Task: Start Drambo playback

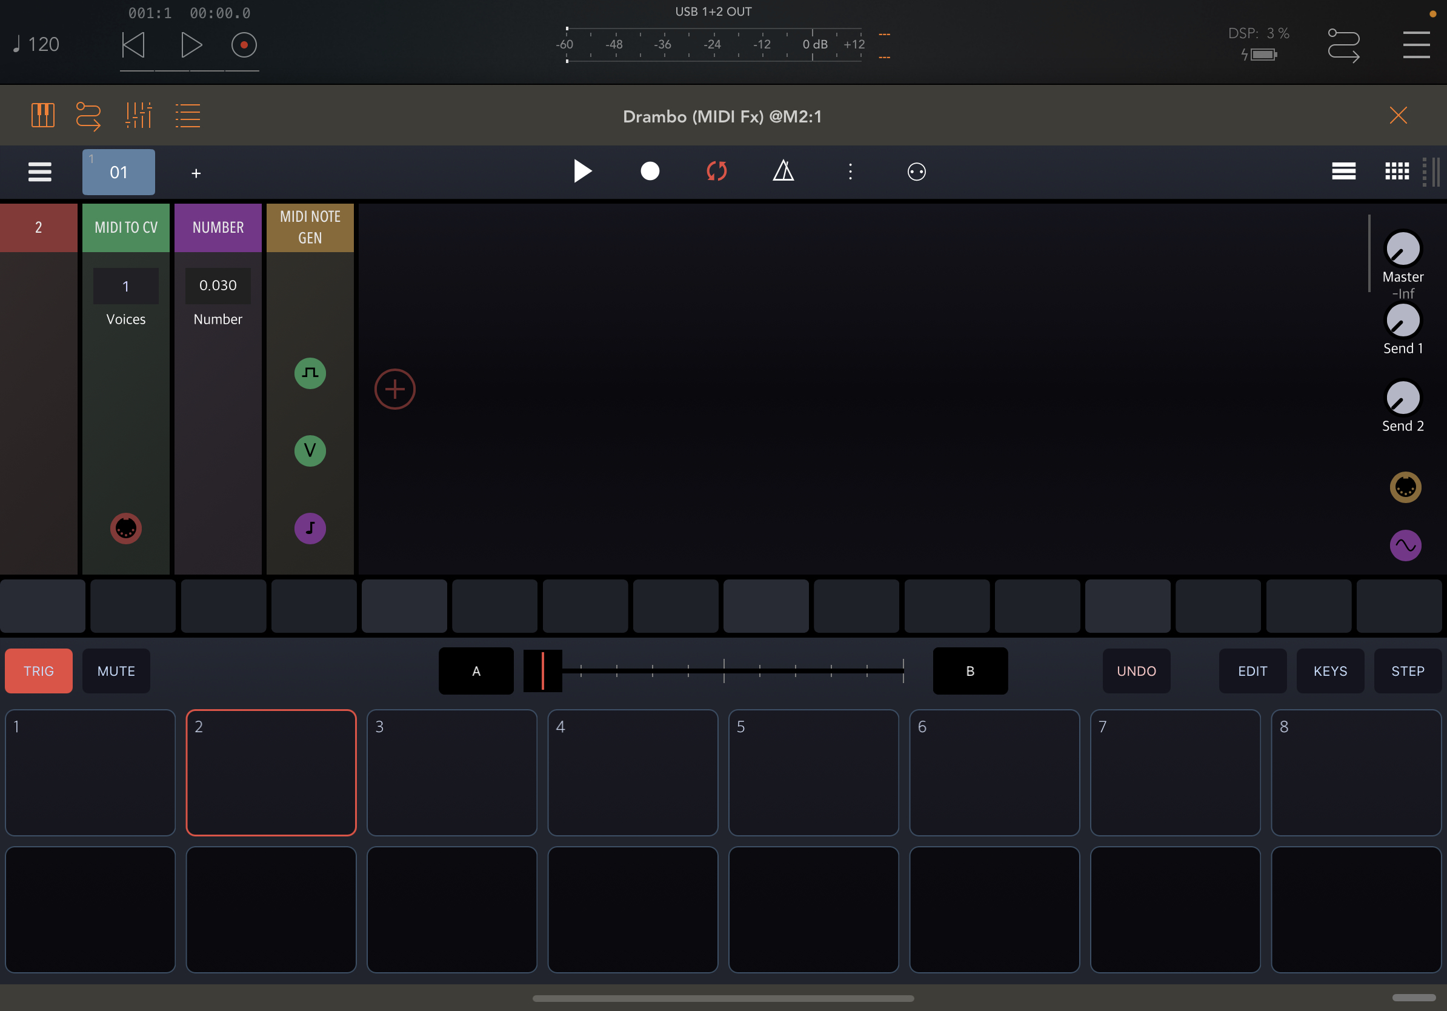Action: [583, 172]
